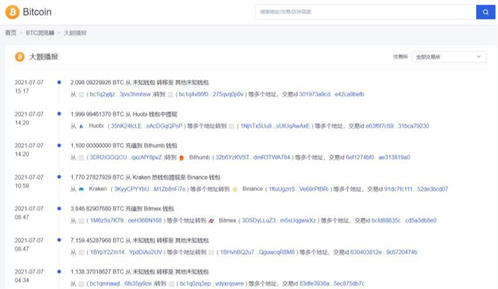Go to 首页 in the breadcrumb
Screen dimensions: 498x289
click(x=11, y=33)
